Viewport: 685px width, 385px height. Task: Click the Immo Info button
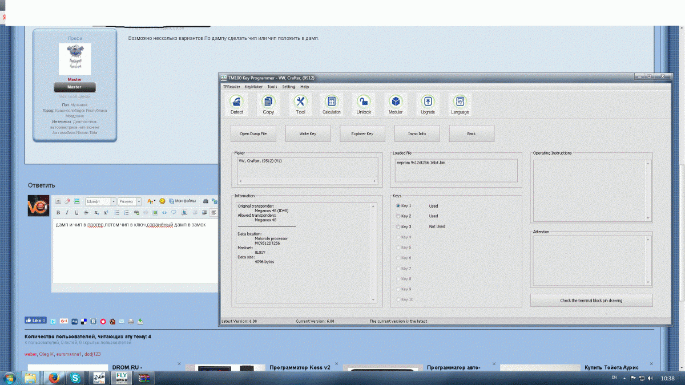pyautogui.click(x=417, y=133)
